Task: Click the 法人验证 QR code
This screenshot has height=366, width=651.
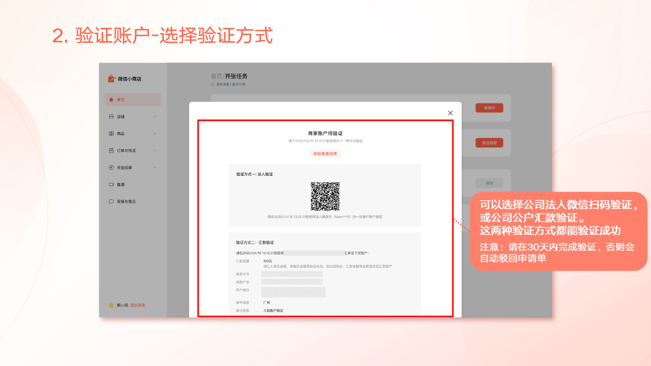Action: [x=325, y=196]
